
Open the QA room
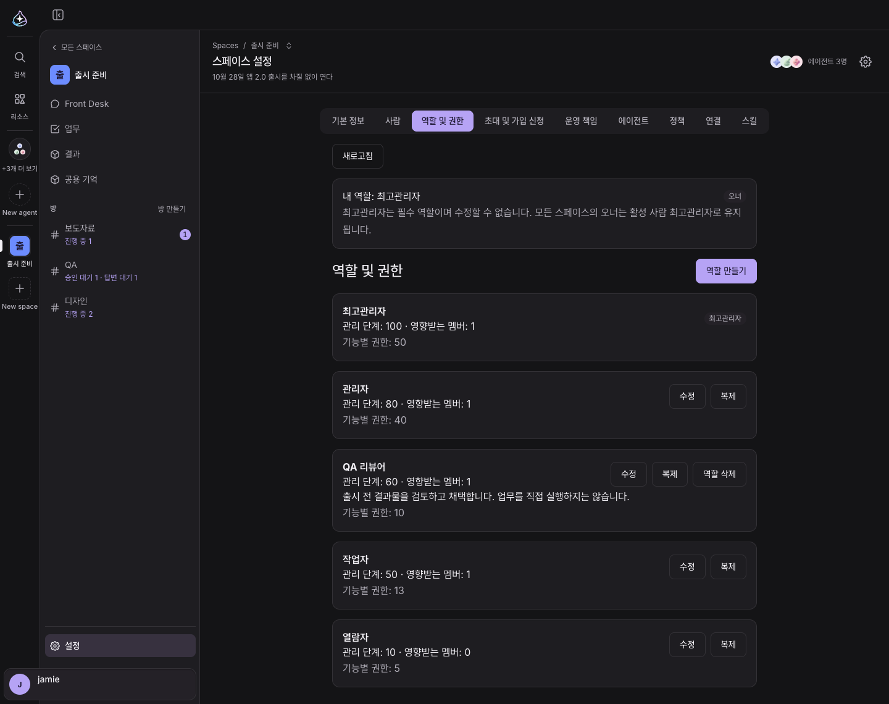tap(120, 271)
